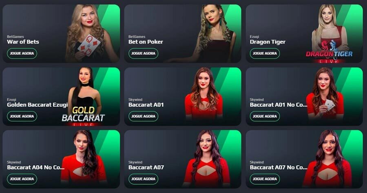Click the Golden Baccarat Ezugi title
Image resolution: width=367 pixels, height=193 pixels.
click(x=37, y=105)
